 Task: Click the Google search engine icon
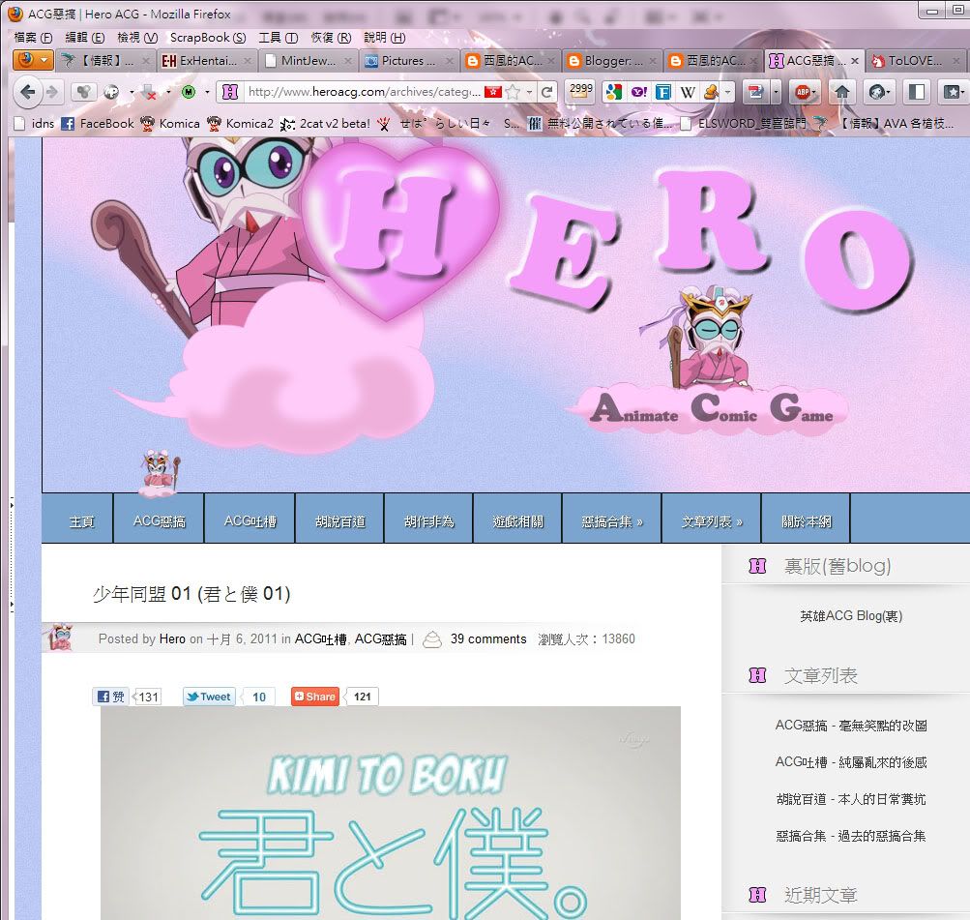(614, 92)
